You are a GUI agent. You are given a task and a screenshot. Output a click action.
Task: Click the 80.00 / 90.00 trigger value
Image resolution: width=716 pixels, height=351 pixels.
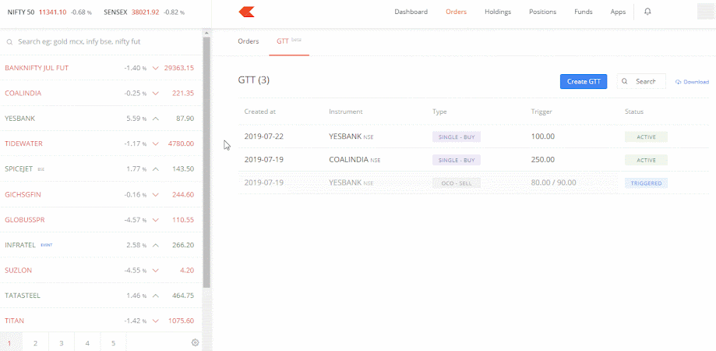coord(553,183)
